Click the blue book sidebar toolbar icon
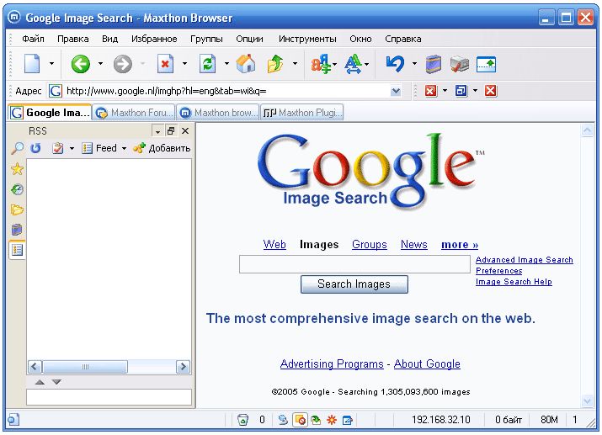Screen dimensions: 602x435 click(434, 64)
